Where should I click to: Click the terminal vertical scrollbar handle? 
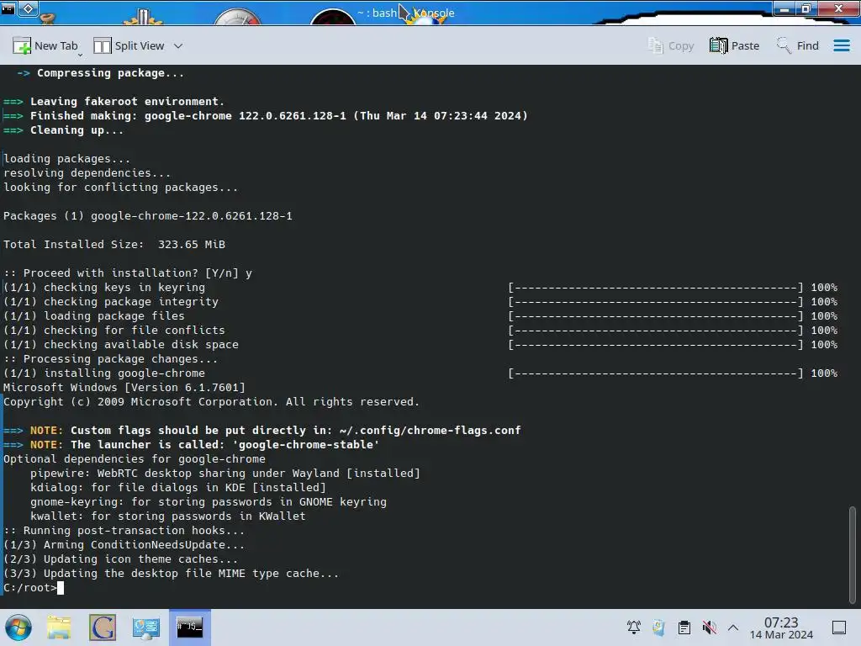click(853, 553)
